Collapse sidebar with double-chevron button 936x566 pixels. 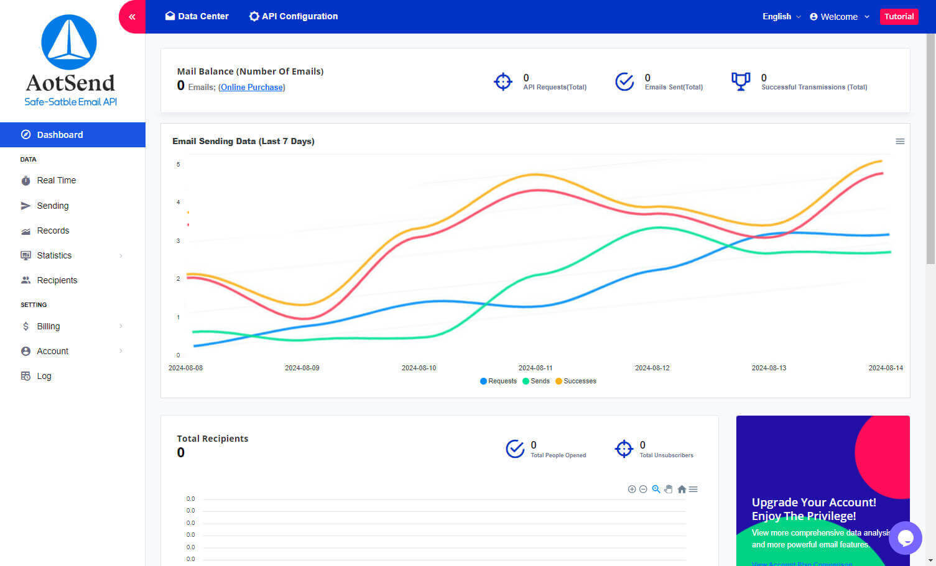click(x=132, y=17)
